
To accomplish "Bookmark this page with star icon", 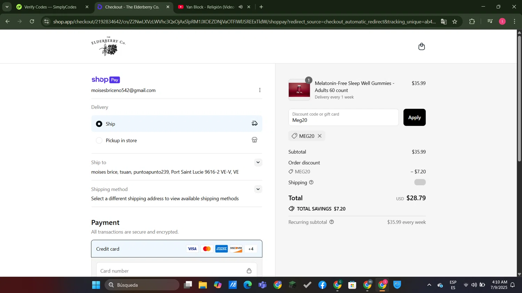I will [x=454, y=22].
